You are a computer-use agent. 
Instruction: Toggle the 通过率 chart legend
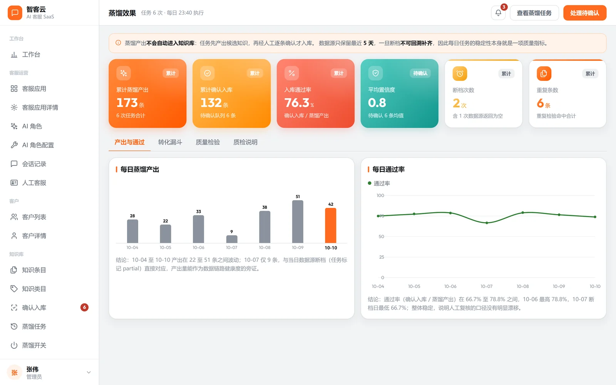click(x=379, y=183)
